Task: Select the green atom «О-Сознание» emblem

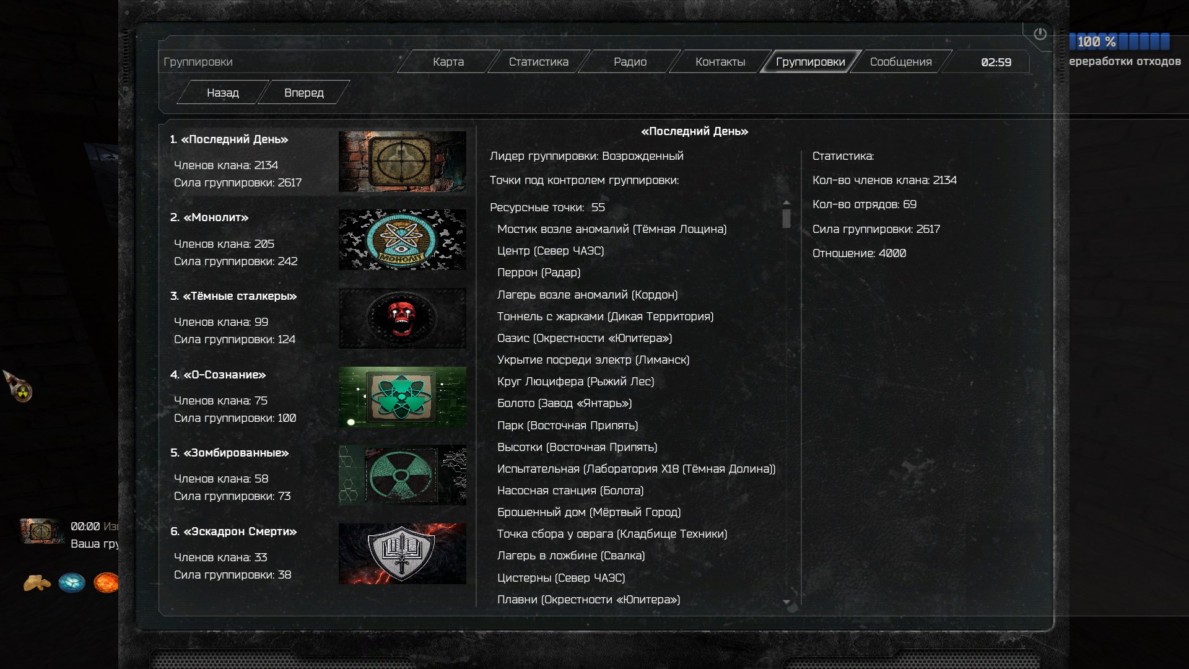Action: coord(403,396)
